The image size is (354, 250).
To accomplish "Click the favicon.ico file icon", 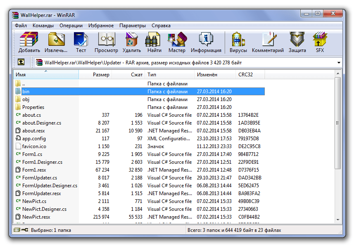I will coord(18,146).
